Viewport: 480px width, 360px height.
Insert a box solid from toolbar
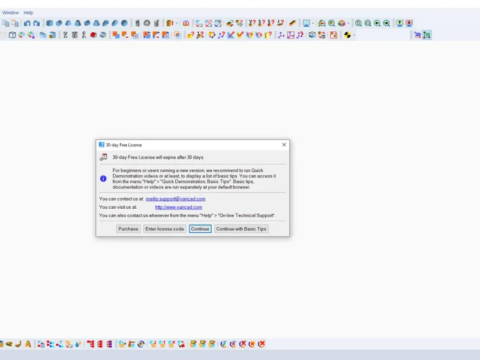tap(50, 23)
